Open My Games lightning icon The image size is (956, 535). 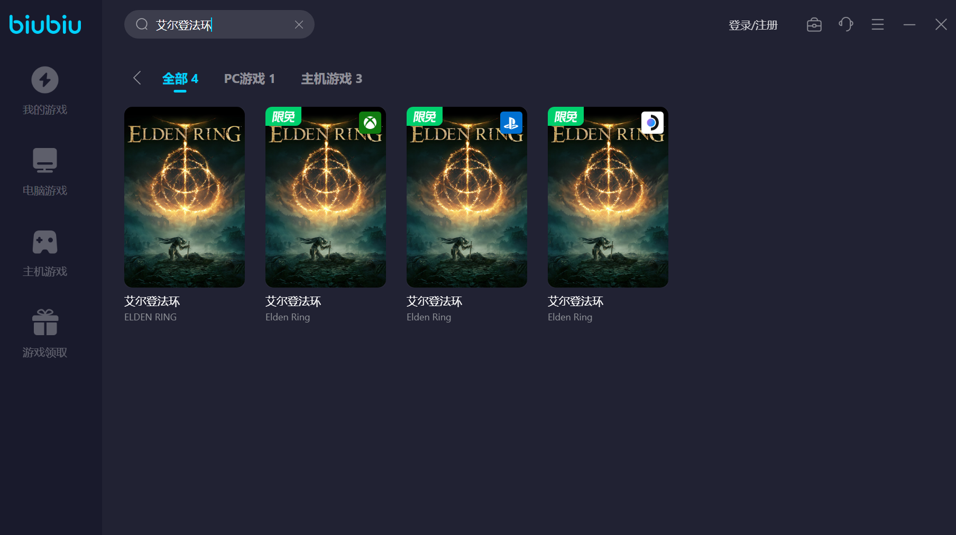45,80
